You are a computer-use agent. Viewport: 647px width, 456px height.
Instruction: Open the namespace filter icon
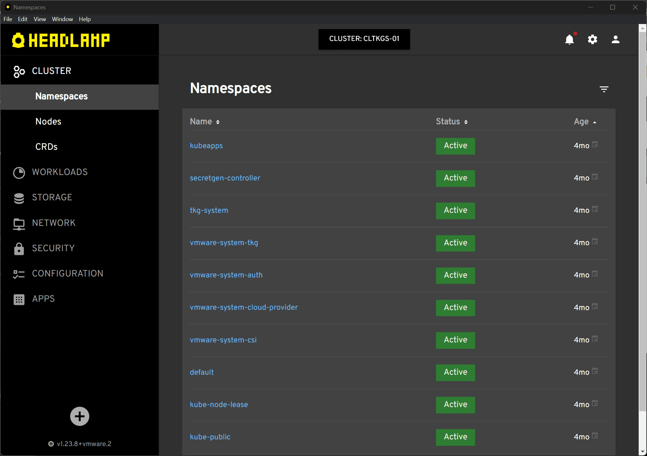[x=604, y=89]
